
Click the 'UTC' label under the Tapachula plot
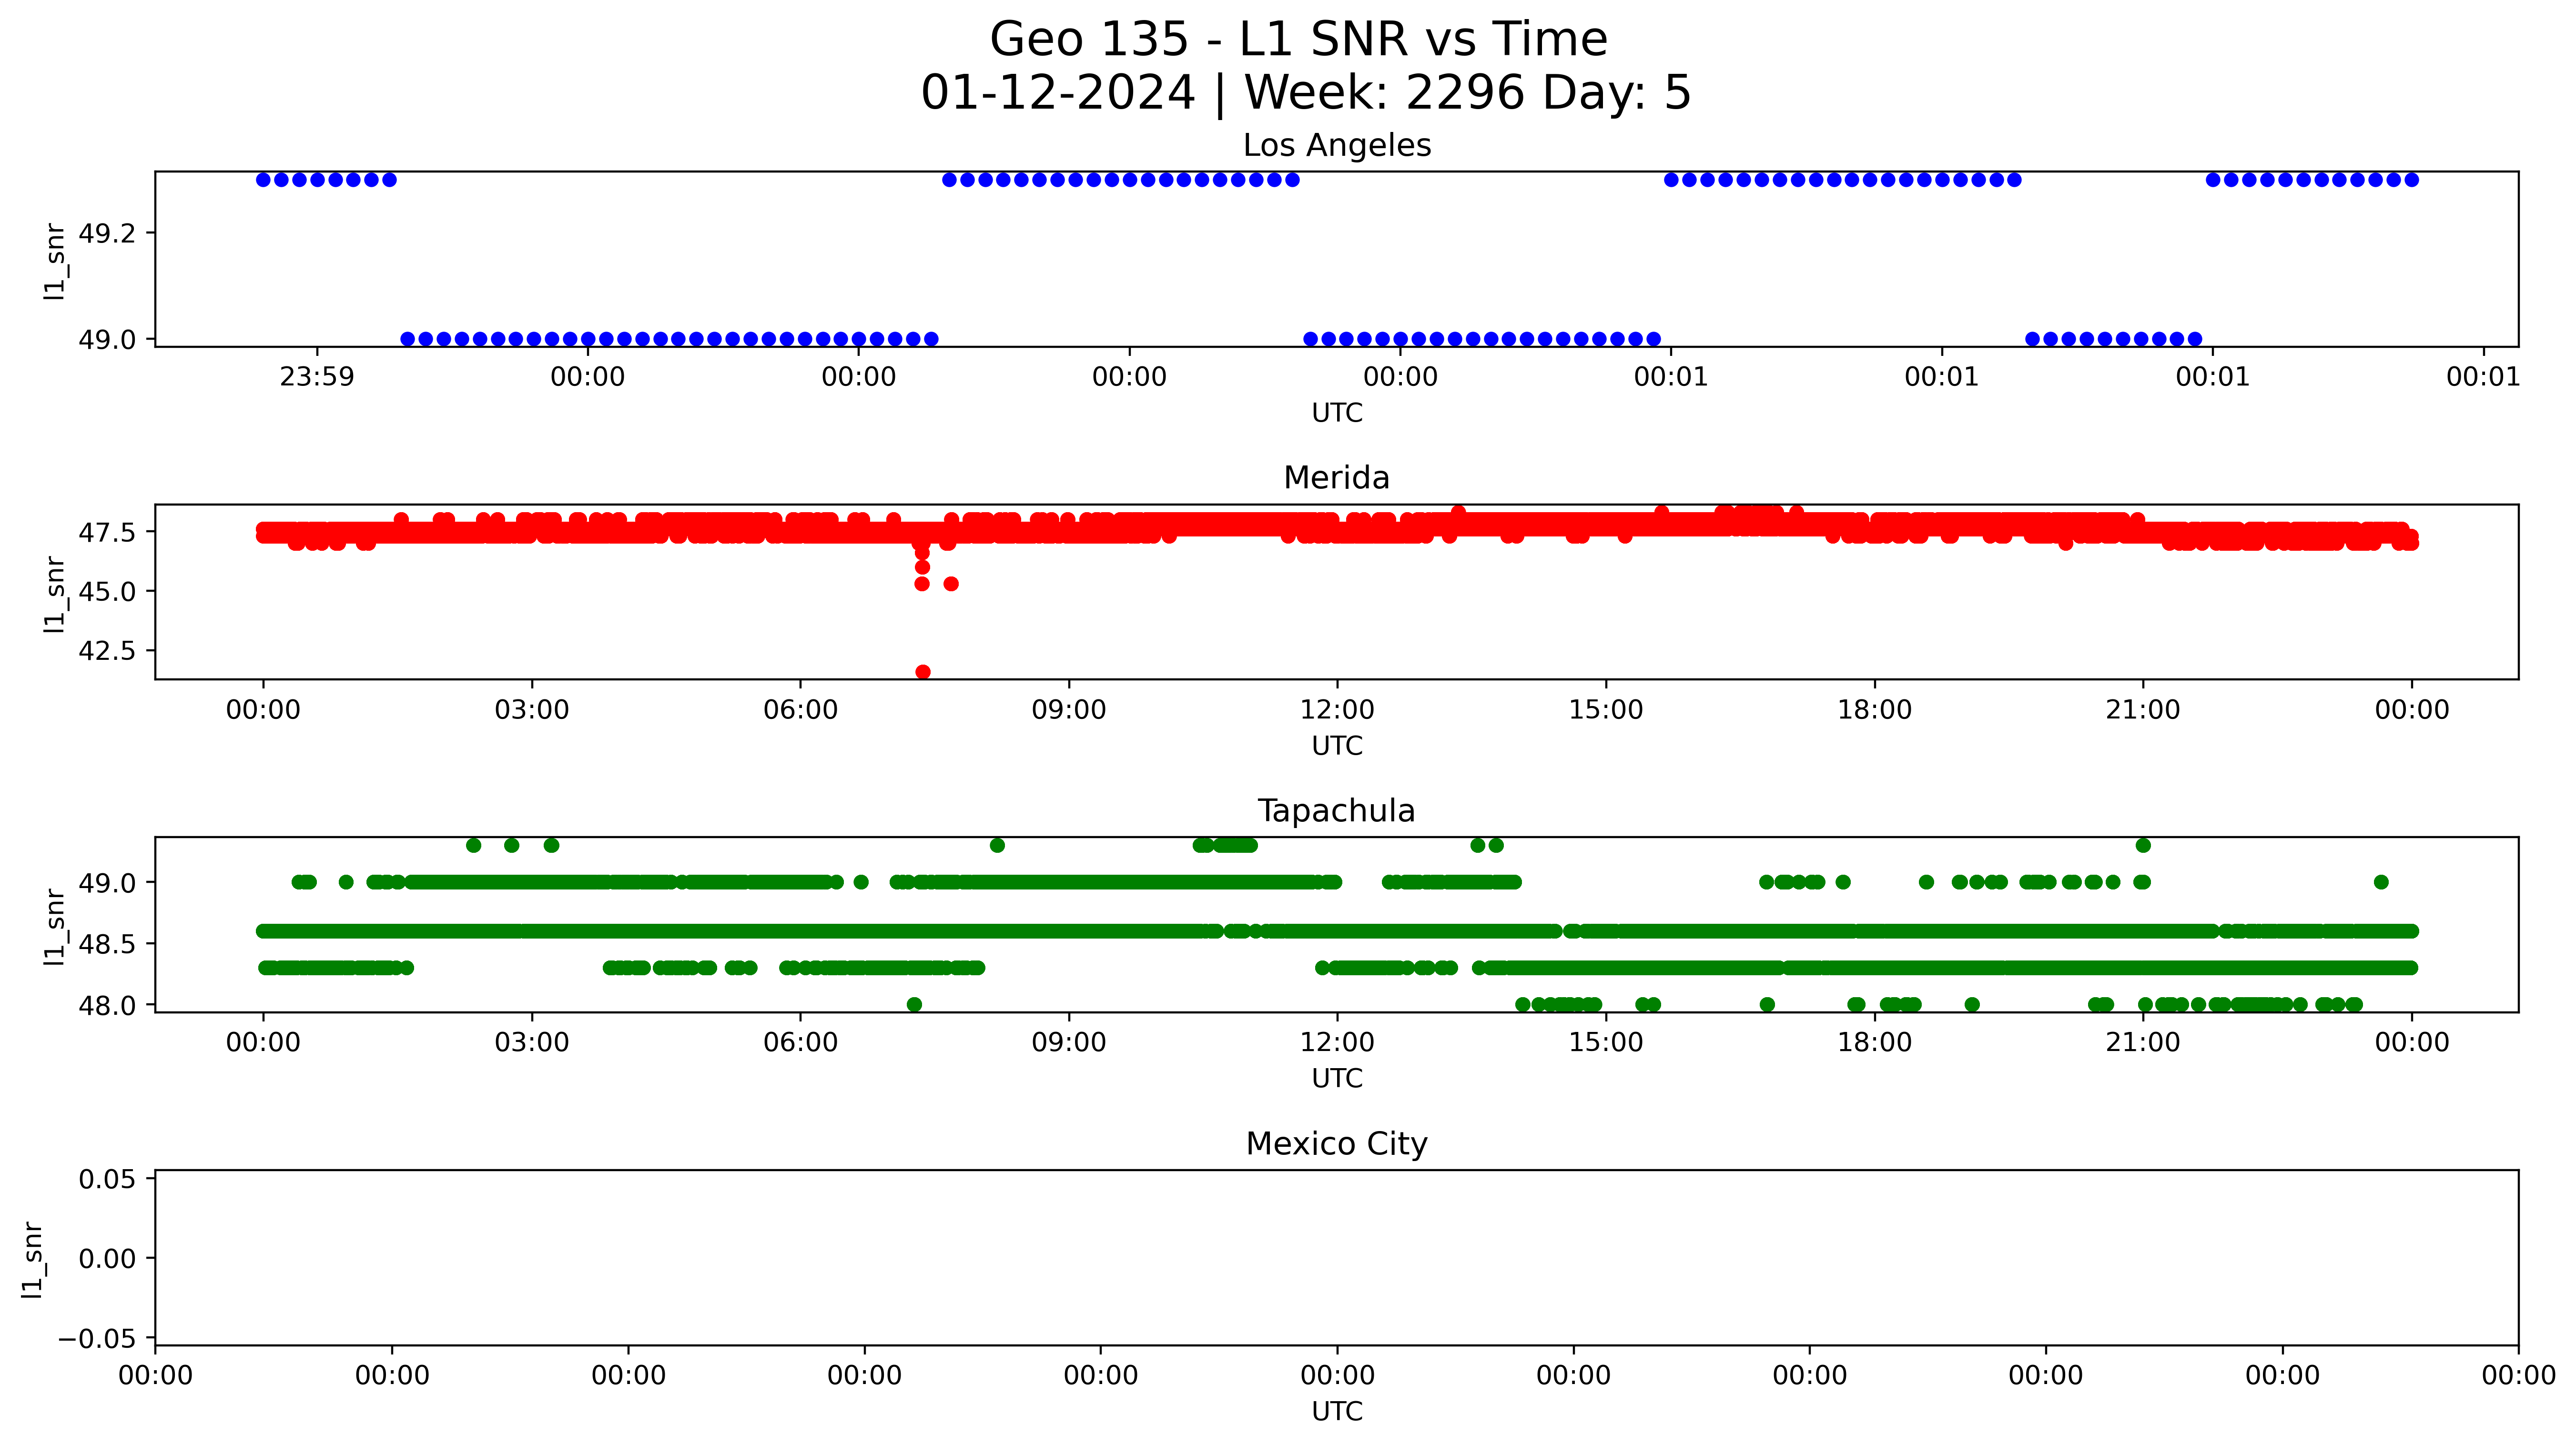(x=1337, y=1079)
